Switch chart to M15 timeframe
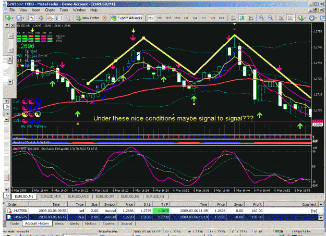 (x=168, y=18)
